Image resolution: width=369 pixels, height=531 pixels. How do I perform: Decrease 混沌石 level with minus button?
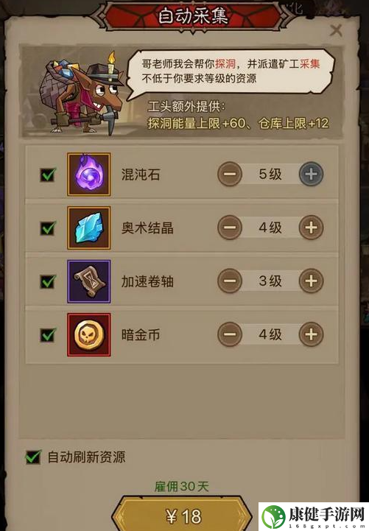[230, 174]
